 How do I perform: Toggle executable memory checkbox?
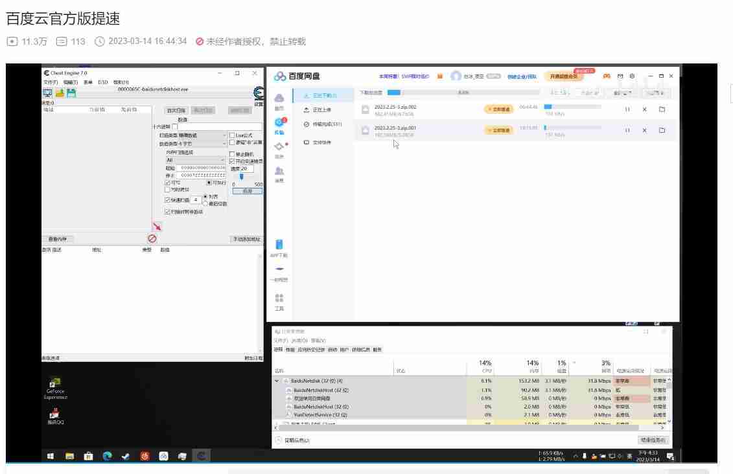(x=209, y=183)
